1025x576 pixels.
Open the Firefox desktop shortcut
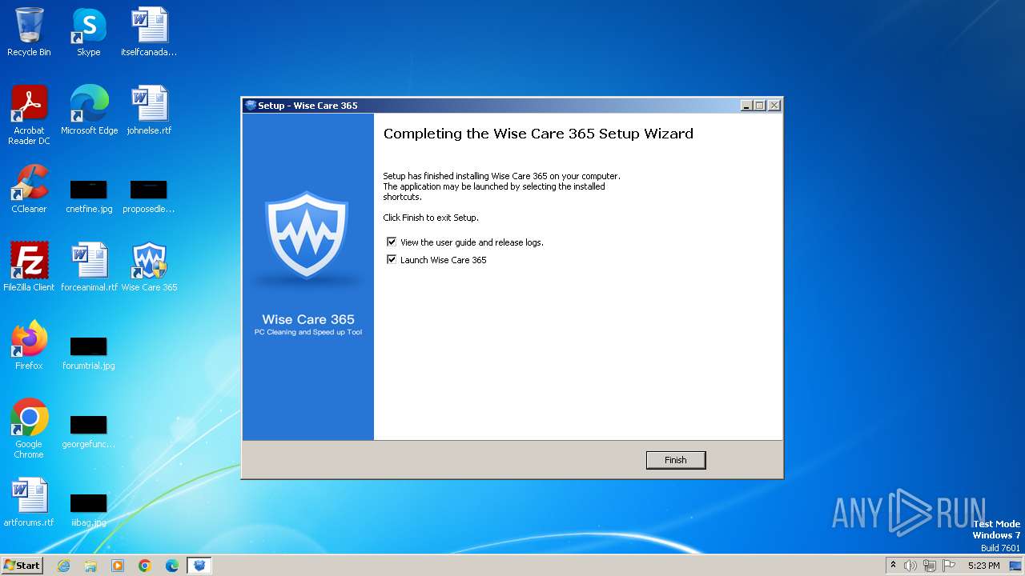(x=29, y=346)
